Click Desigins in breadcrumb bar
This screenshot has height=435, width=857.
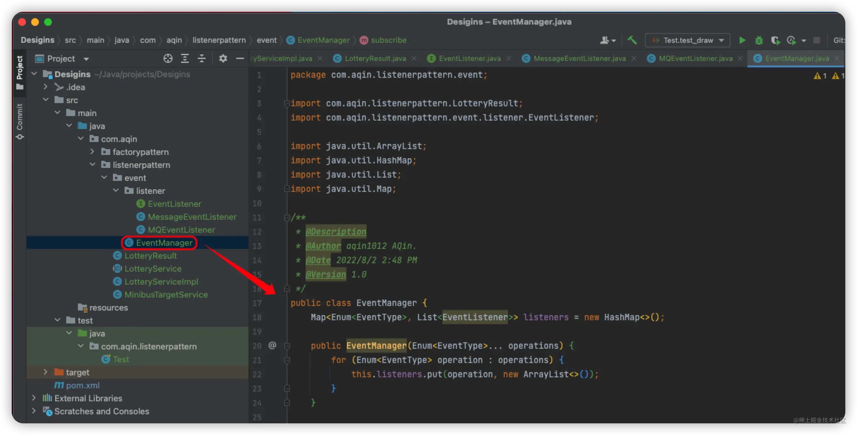click(x=38, y=40)
